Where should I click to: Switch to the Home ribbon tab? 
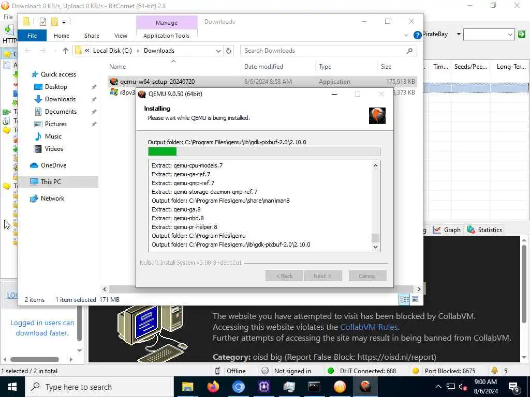point(62,36)
